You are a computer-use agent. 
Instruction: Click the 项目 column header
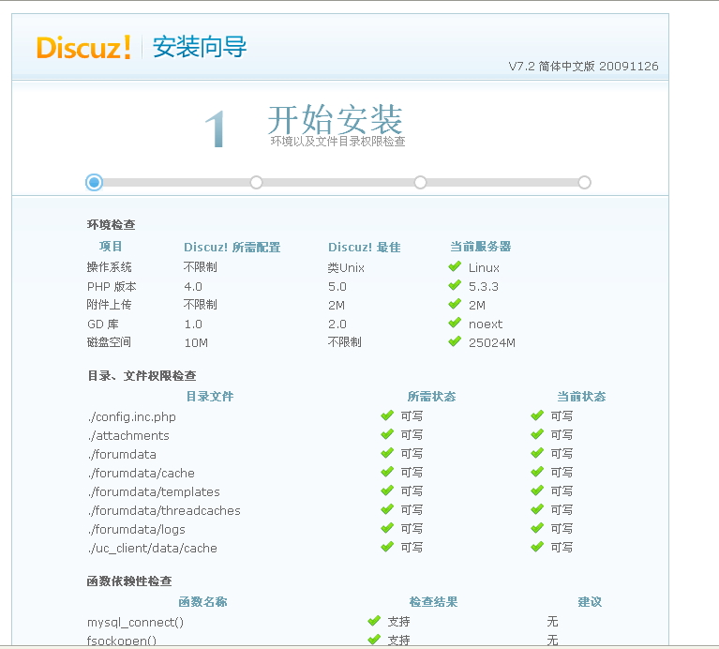pos(111,247)
